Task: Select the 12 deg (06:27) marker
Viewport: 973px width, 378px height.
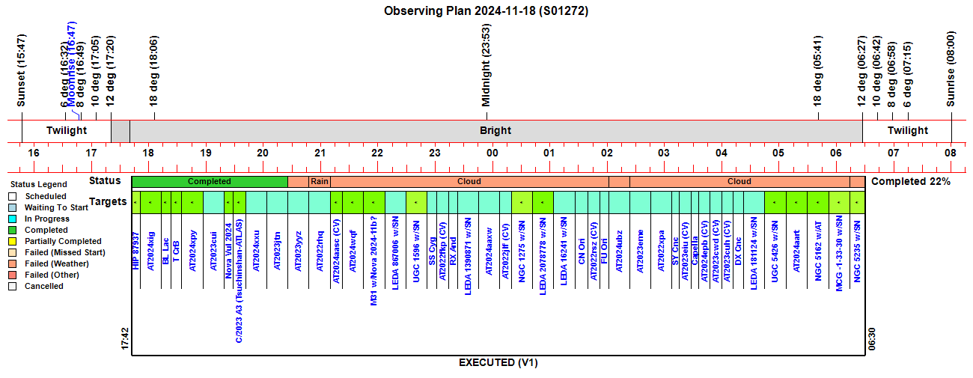Action: click(862, 72)
